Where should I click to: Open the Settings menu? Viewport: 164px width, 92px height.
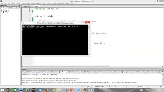pyautogui.click(x=67, y=3)
